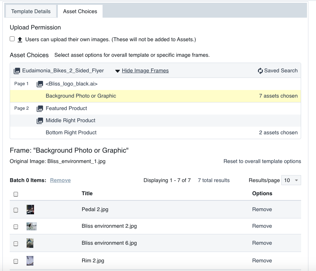
Task: Tick the Bliss environment 6.jpg checkbox
Action: pyautogui.click(x=16, y=244)
